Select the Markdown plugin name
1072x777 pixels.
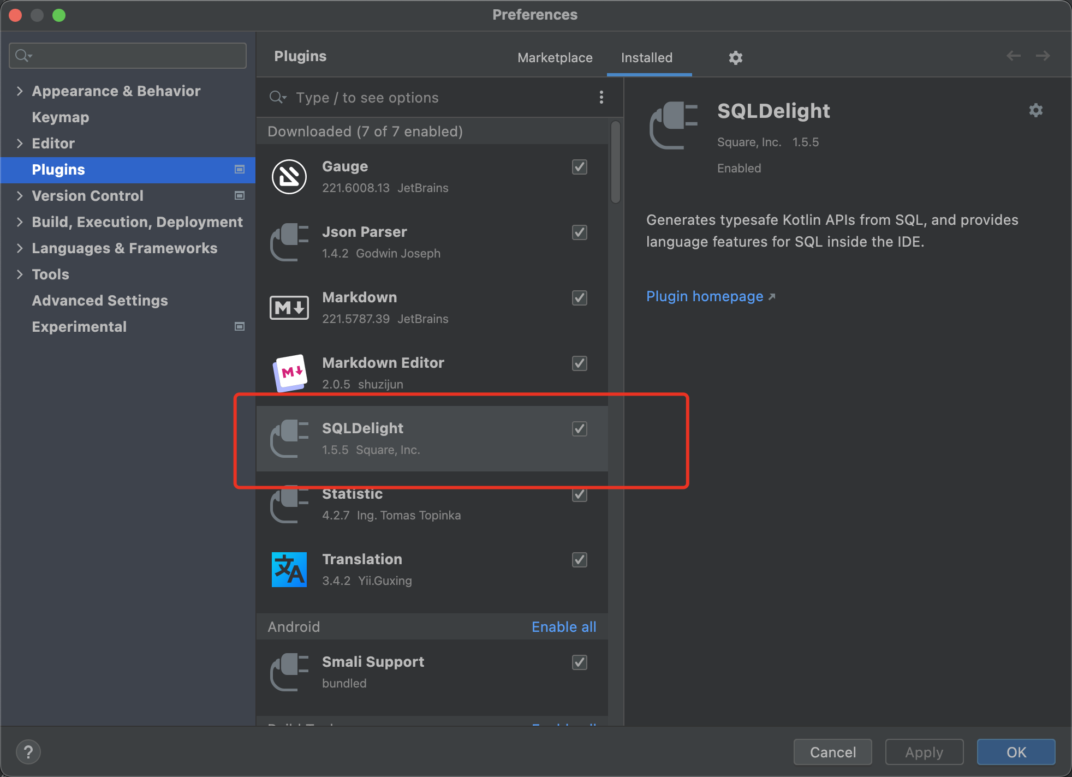360,297
